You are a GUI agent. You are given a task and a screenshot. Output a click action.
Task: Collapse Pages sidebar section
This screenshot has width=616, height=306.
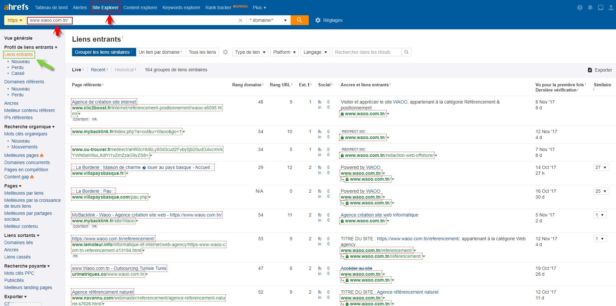click(x=13, y=186)
